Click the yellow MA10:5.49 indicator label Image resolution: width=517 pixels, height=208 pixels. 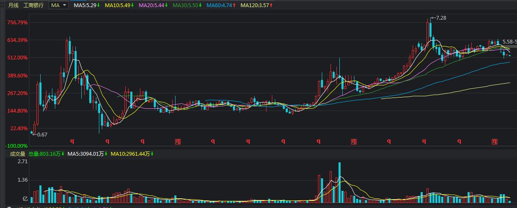point(119,5)
